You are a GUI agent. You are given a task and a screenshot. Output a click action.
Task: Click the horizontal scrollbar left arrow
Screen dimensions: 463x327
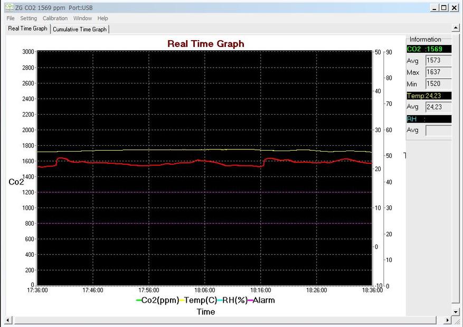(8, 320)
